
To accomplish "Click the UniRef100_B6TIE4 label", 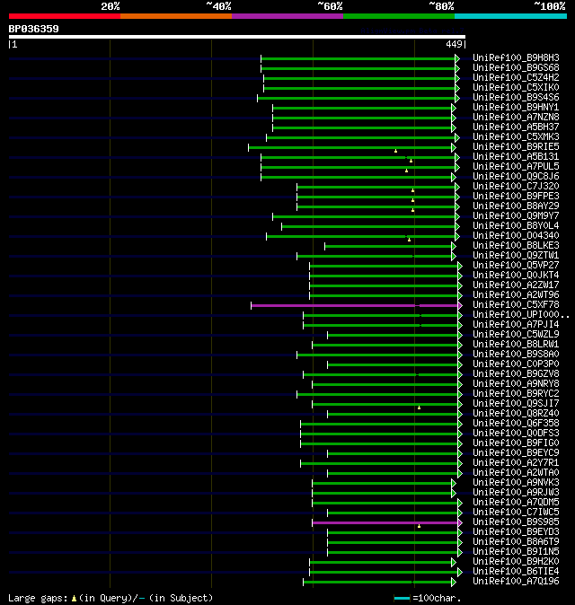I will (516, 572).
